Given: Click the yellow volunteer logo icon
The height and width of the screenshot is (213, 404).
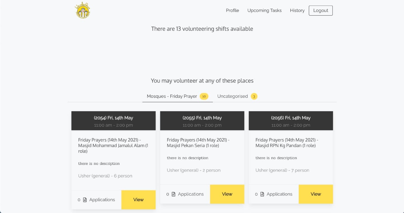Looking at the screenshot, I should click(x=83, y=11).
